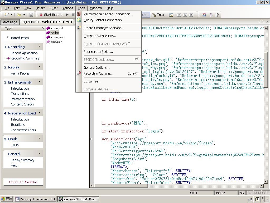Choose Create Controller Scenario from Tools menu
Screen dimensions: 270x203
[x=108, y=28]
